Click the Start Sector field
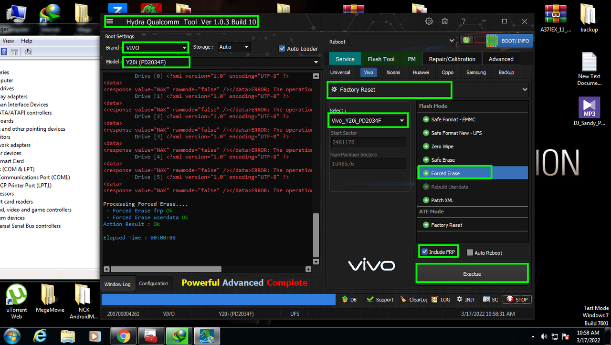This screenshot has width=611, height=345. [368, 142]
